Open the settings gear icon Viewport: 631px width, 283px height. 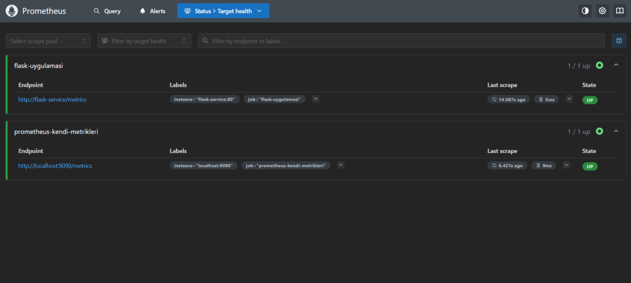coord(602,11)
